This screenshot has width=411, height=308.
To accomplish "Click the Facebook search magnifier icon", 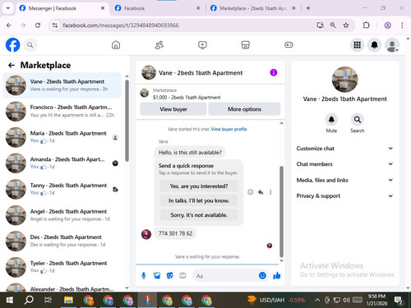I will tap(30, 45).
